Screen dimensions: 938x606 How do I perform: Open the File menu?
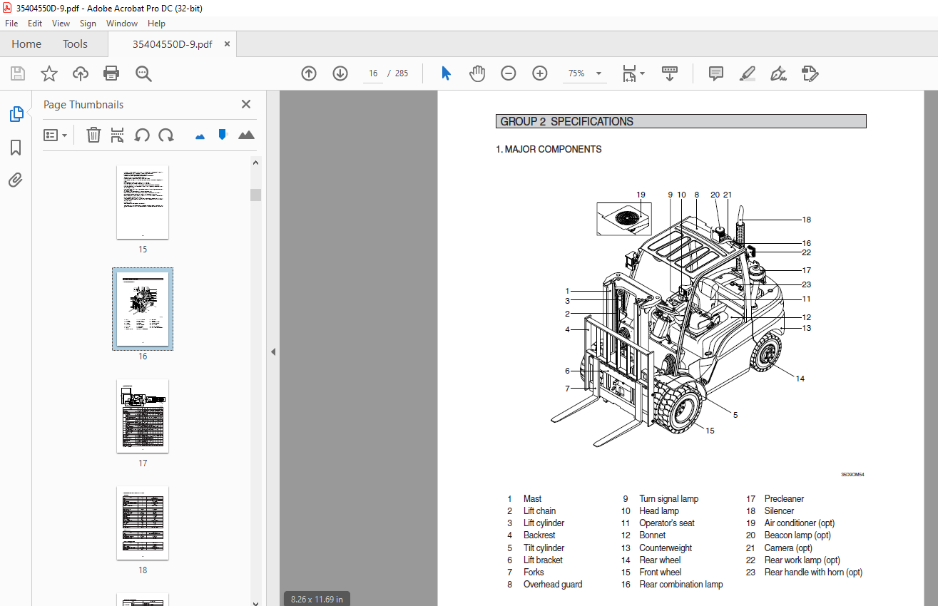pos(11,24)
